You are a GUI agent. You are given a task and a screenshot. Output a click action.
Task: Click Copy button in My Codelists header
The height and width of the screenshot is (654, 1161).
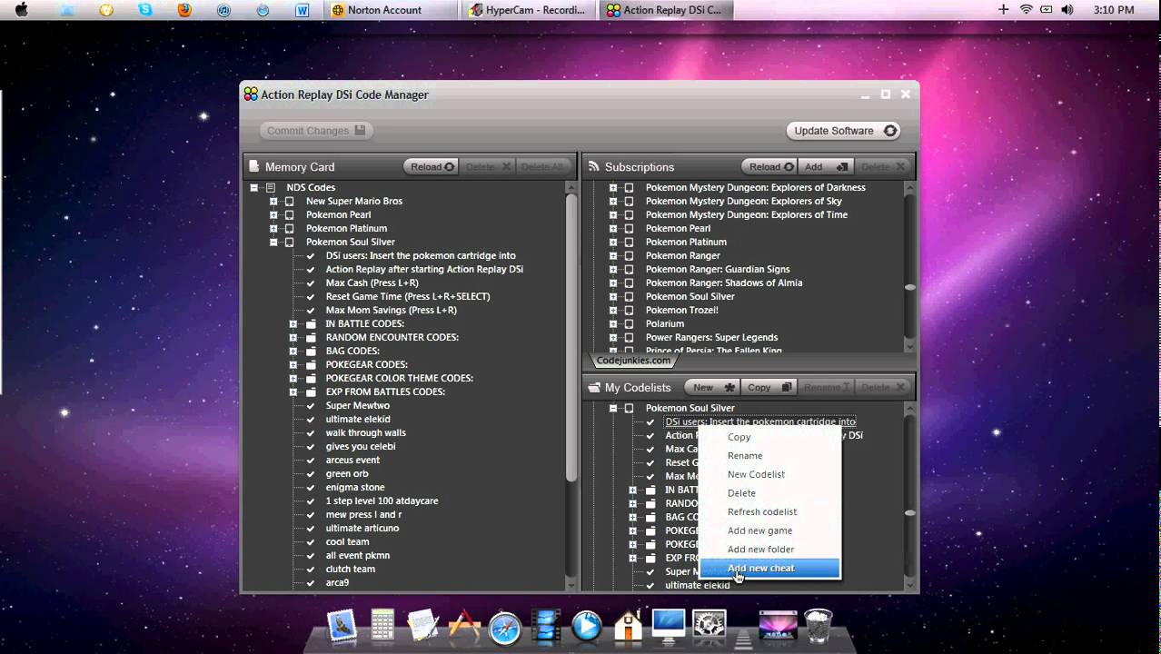tap(769, 387)
